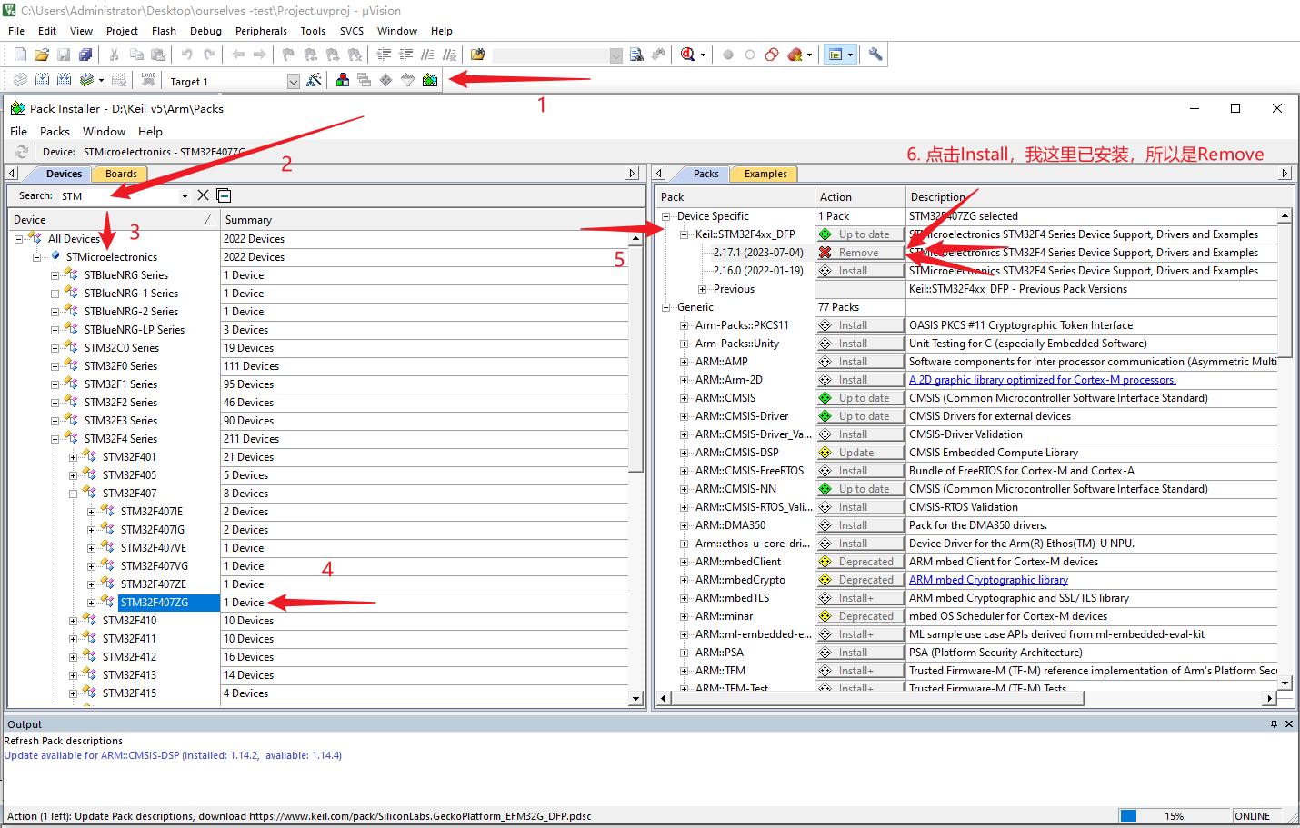1300x828 pixels.
Task: Click the open document browse icon
Action: pyautogui.click(x=477, y=55)
